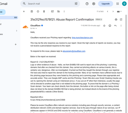Click the '17 of 843' counter
This screenshot has width=128, height=113.
click(100, 11)
